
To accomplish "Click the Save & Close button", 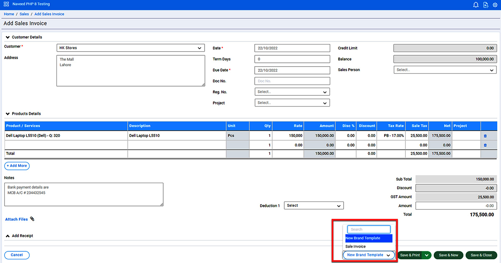I will pyautogui.click(x=481, y=255).
